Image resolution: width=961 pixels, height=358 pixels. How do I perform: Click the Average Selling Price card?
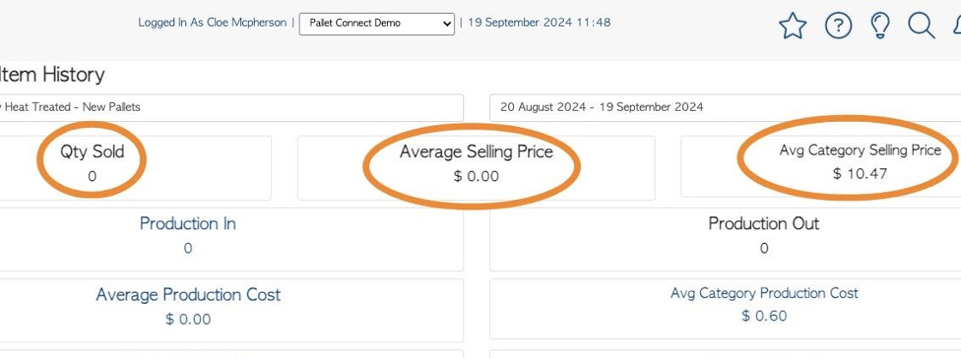click(x=476, y=168)
